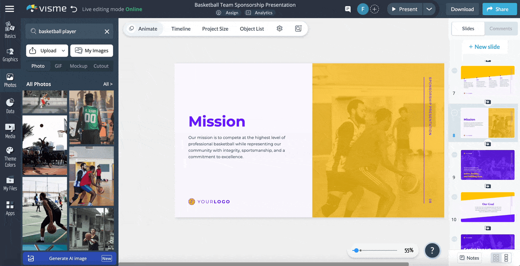
Task: Clear the basketball player search text
Action: [107, 32]
